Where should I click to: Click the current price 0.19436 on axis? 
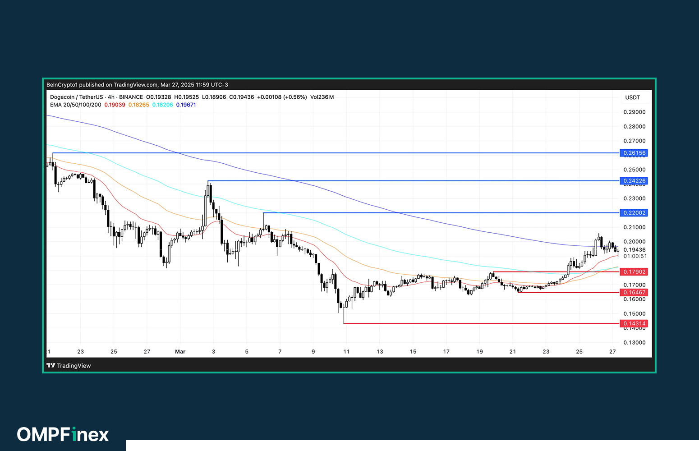634,250
